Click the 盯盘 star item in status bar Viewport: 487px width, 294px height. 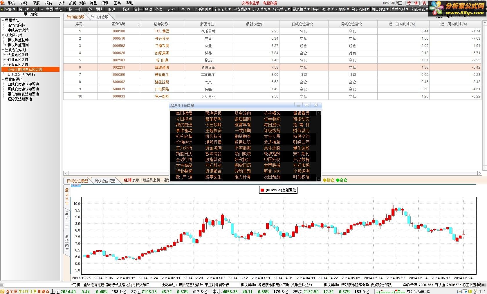pyautogui.click(x=44, y=292)
